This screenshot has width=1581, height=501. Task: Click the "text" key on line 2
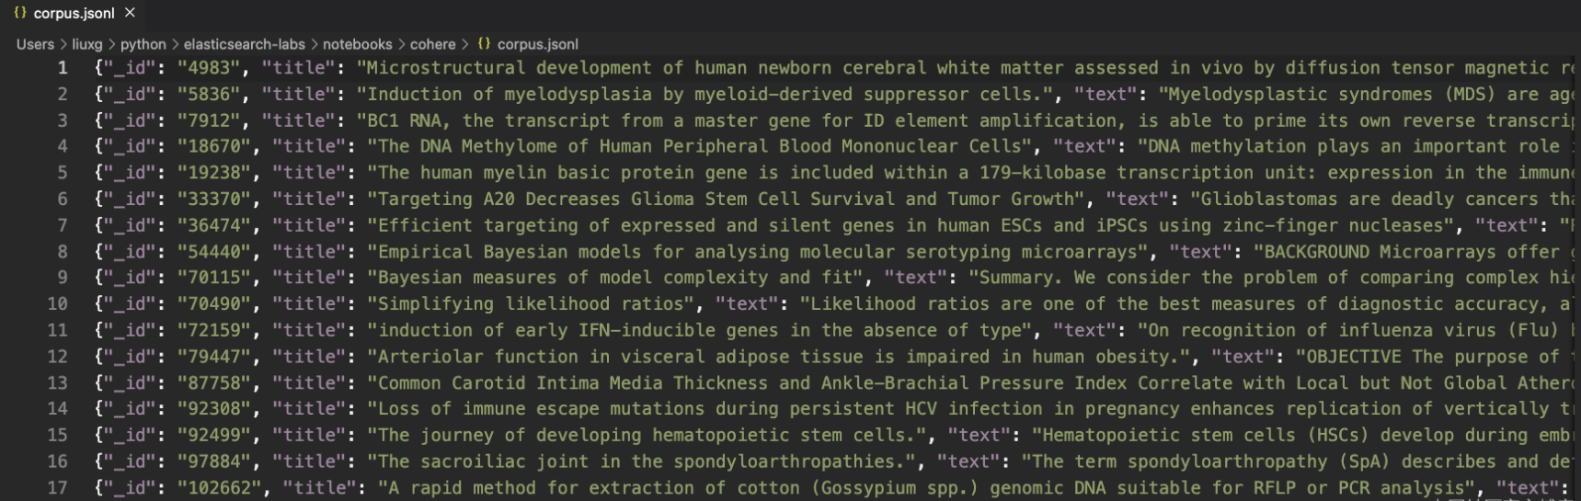click(x=1106, y=94)
